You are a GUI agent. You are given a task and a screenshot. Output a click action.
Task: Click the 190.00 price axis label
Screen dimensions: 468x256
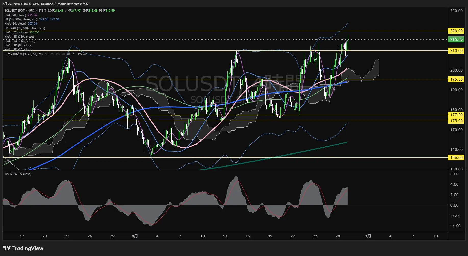point(456,90)
